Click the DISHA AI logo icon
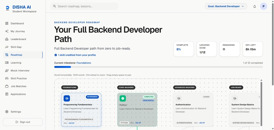Image resolution: width=274 pixels, height=130 pixels. [x=7, y=8]
